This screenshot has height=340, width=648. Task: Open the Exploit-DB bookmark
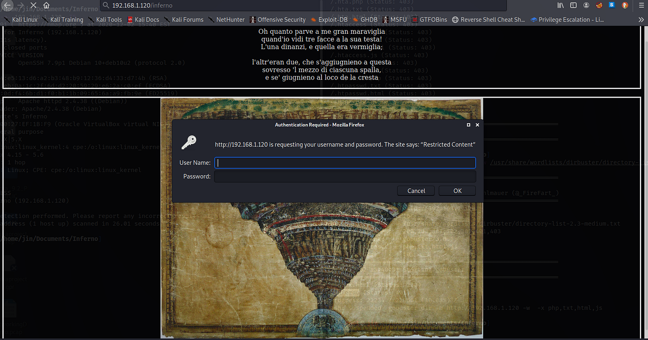tap(329, 19)
